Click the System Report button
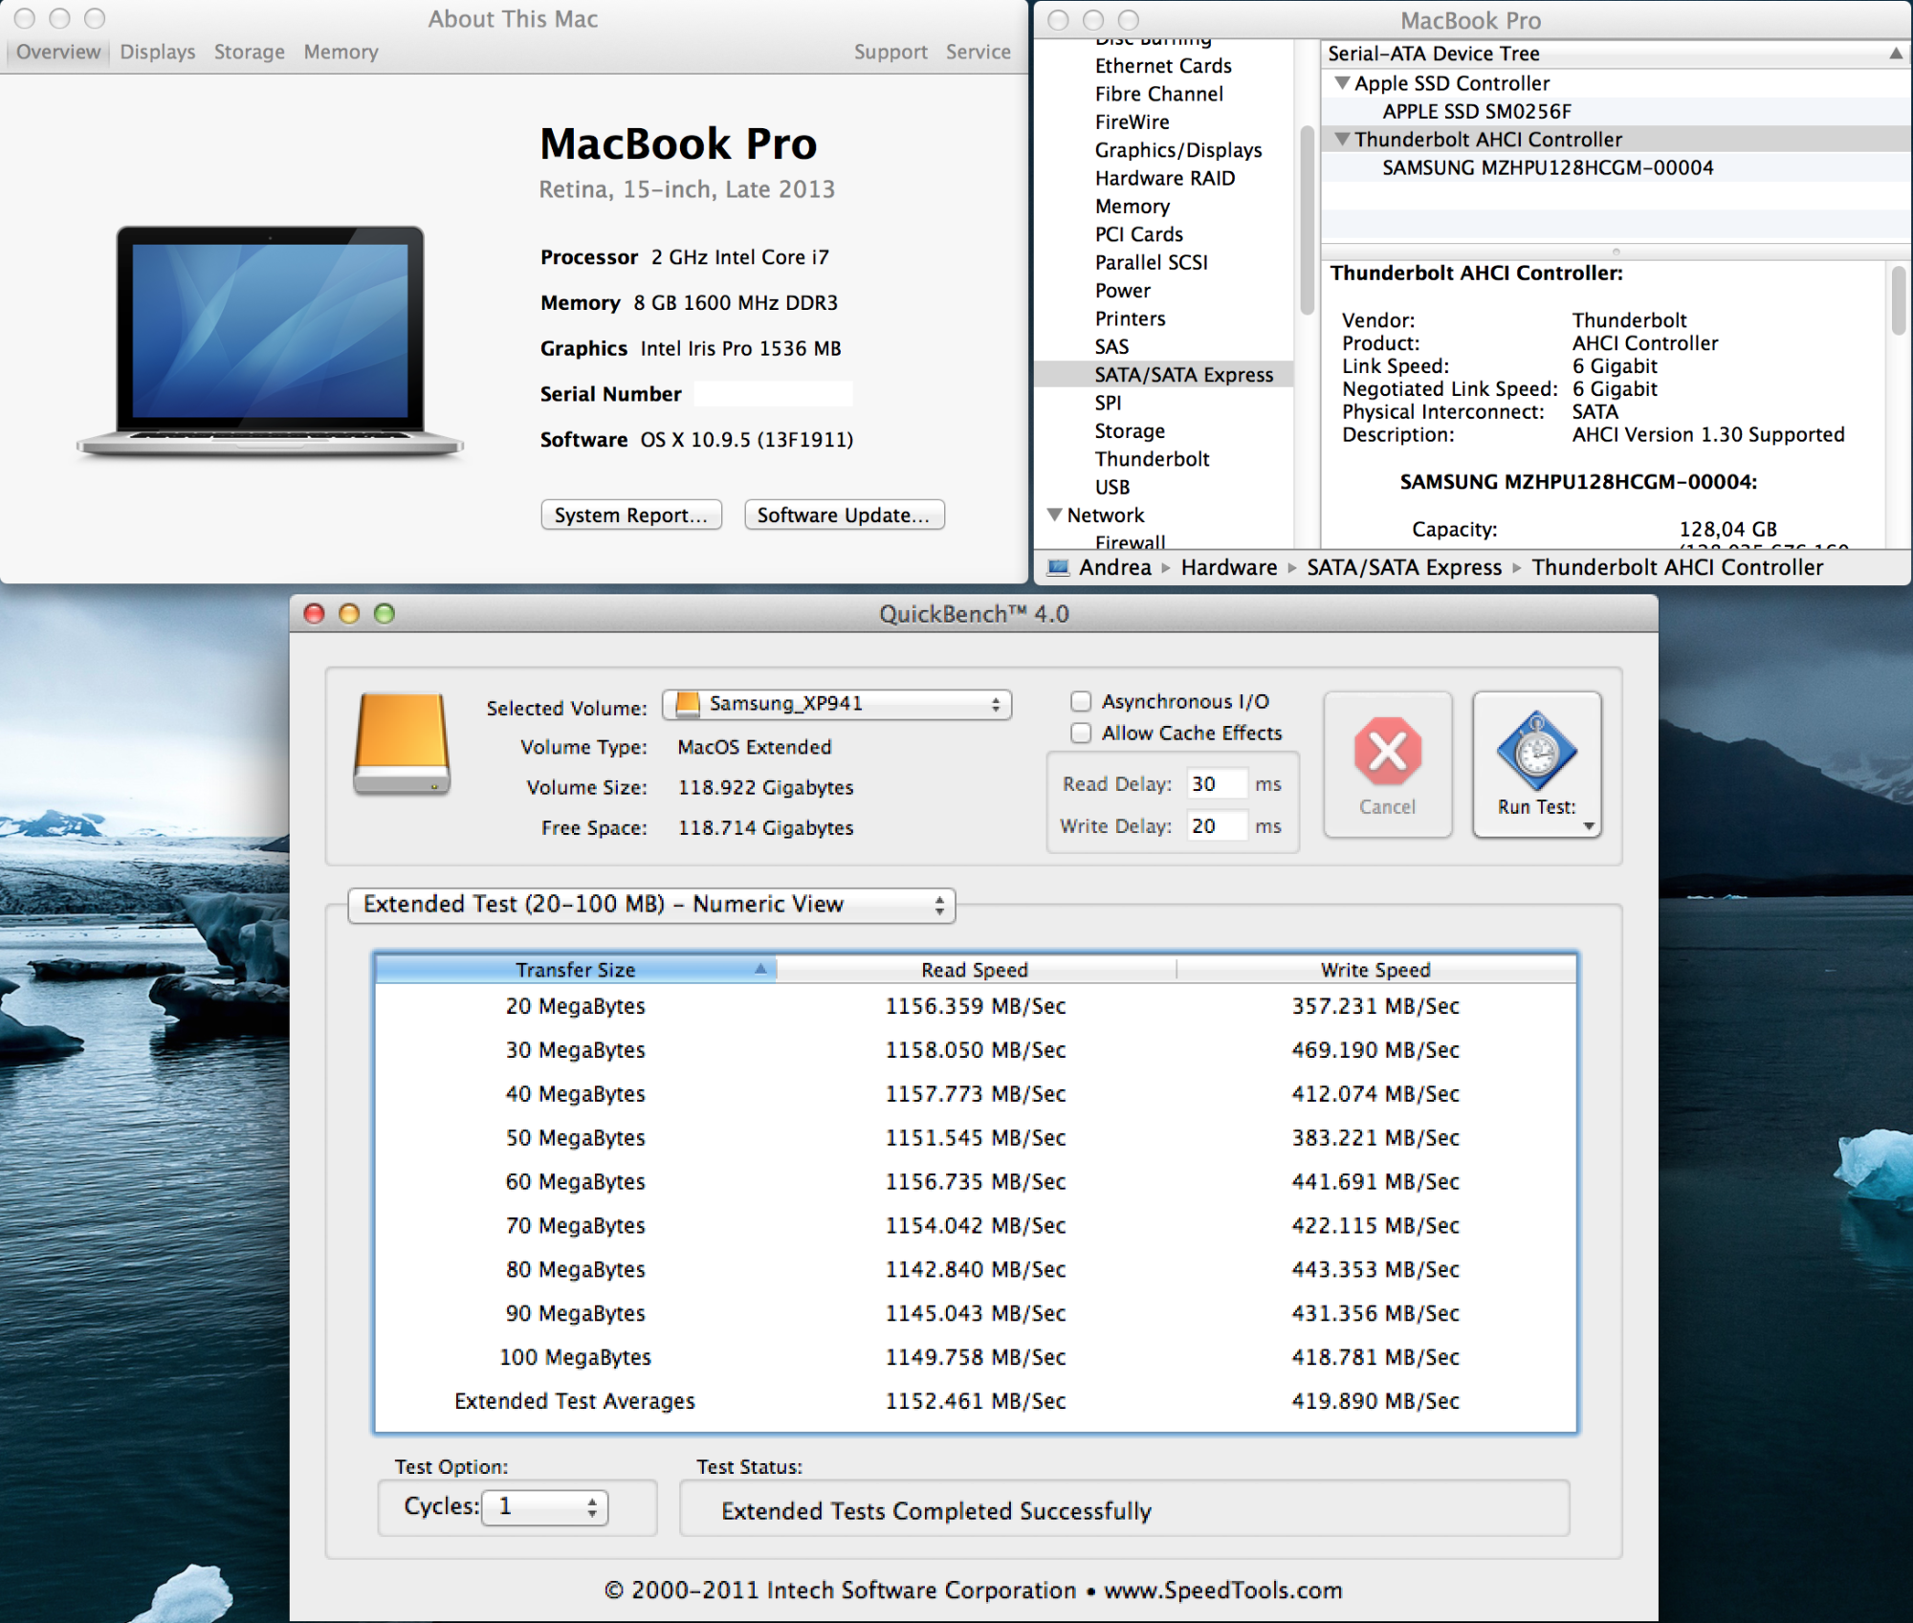 (631, 515)
